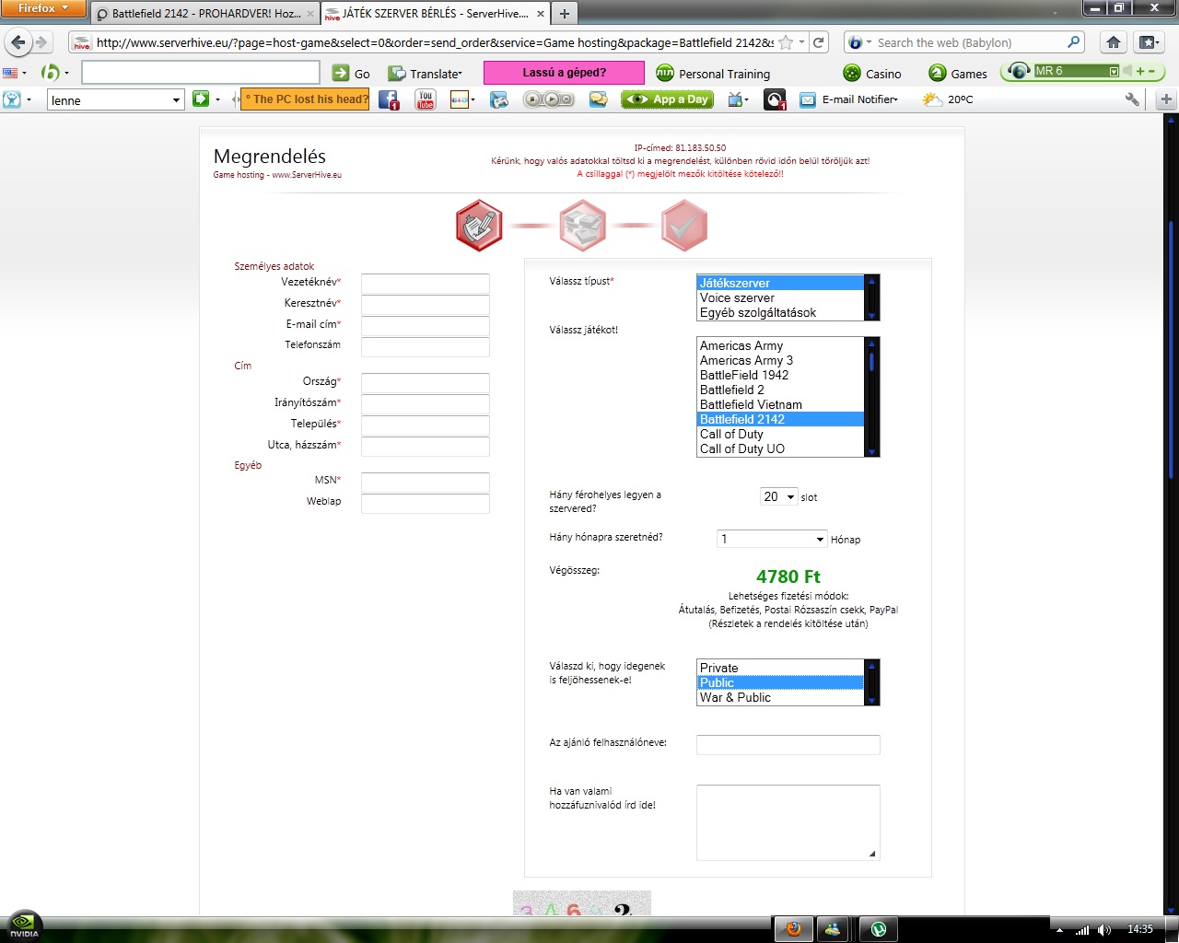The image size is (1179, 943).
Task: Click the volume icon in system tray
Action: coord(1104,929)
